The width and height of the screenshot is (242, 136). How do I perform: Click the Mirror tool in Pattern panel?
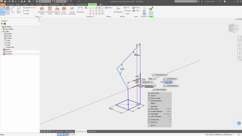[x=109, y=8]
